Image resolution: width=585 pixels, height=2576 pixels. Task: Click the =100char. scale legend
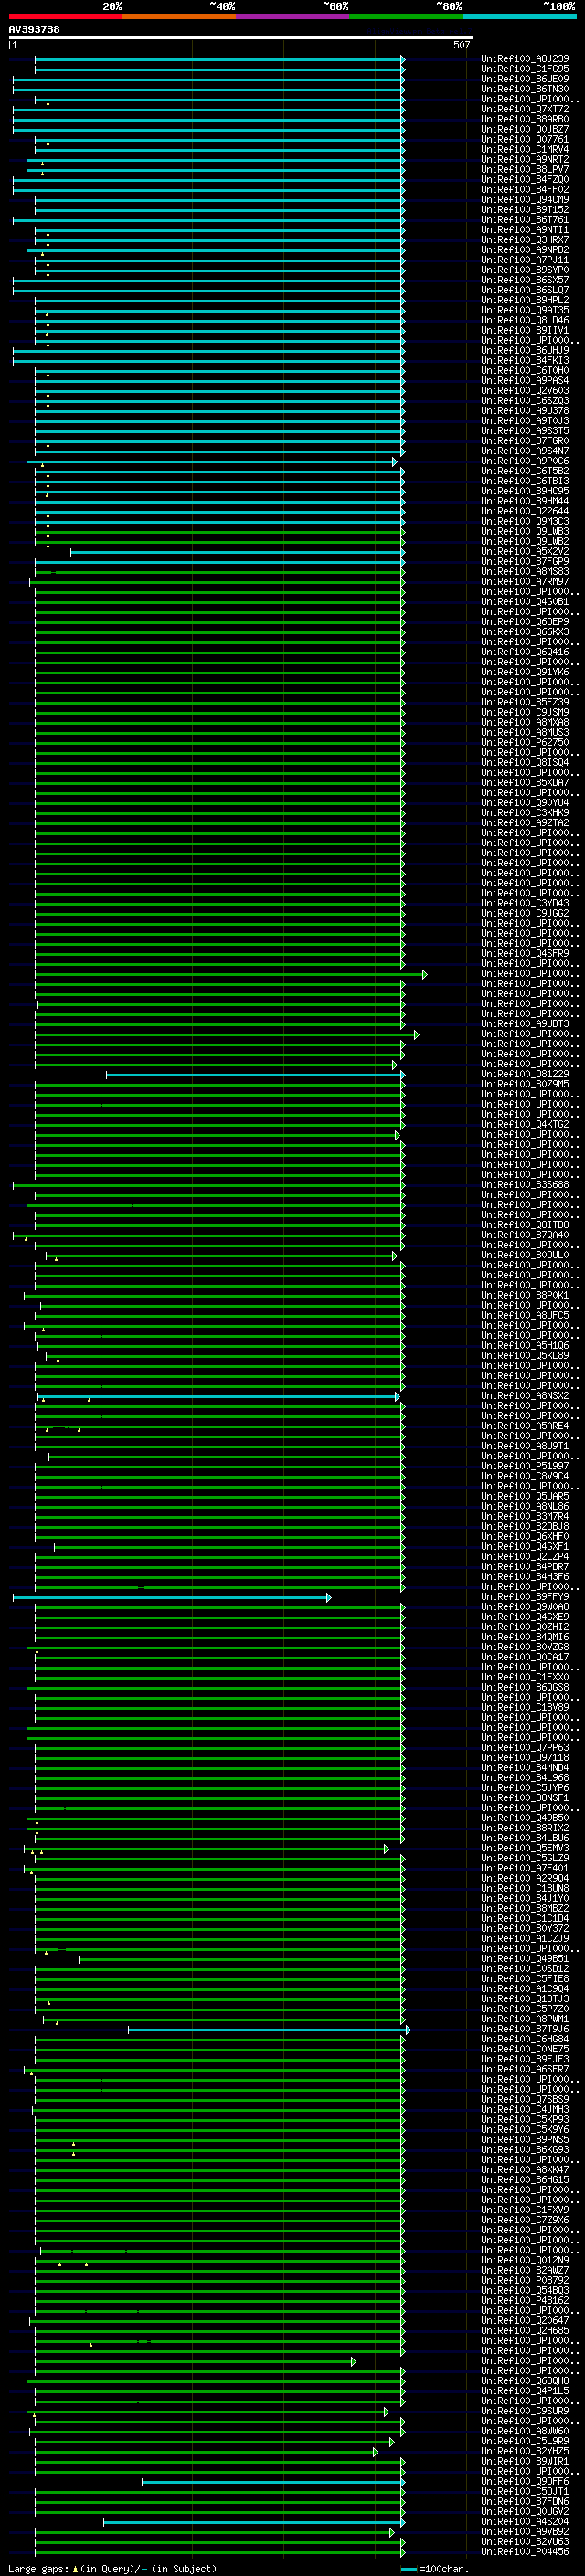pyautogui.click(x=433, y=2568)
